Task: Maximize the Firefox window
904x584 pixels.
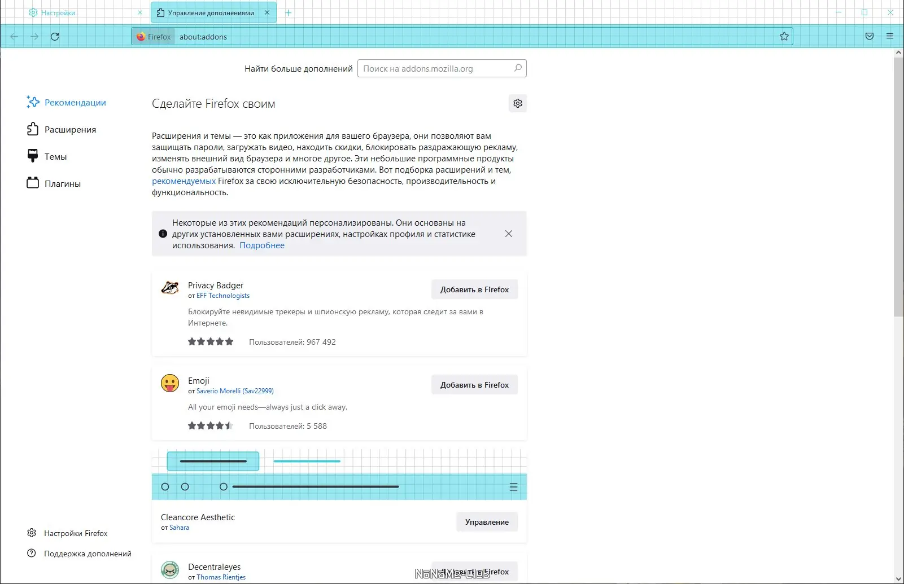Action: point(864,12)
